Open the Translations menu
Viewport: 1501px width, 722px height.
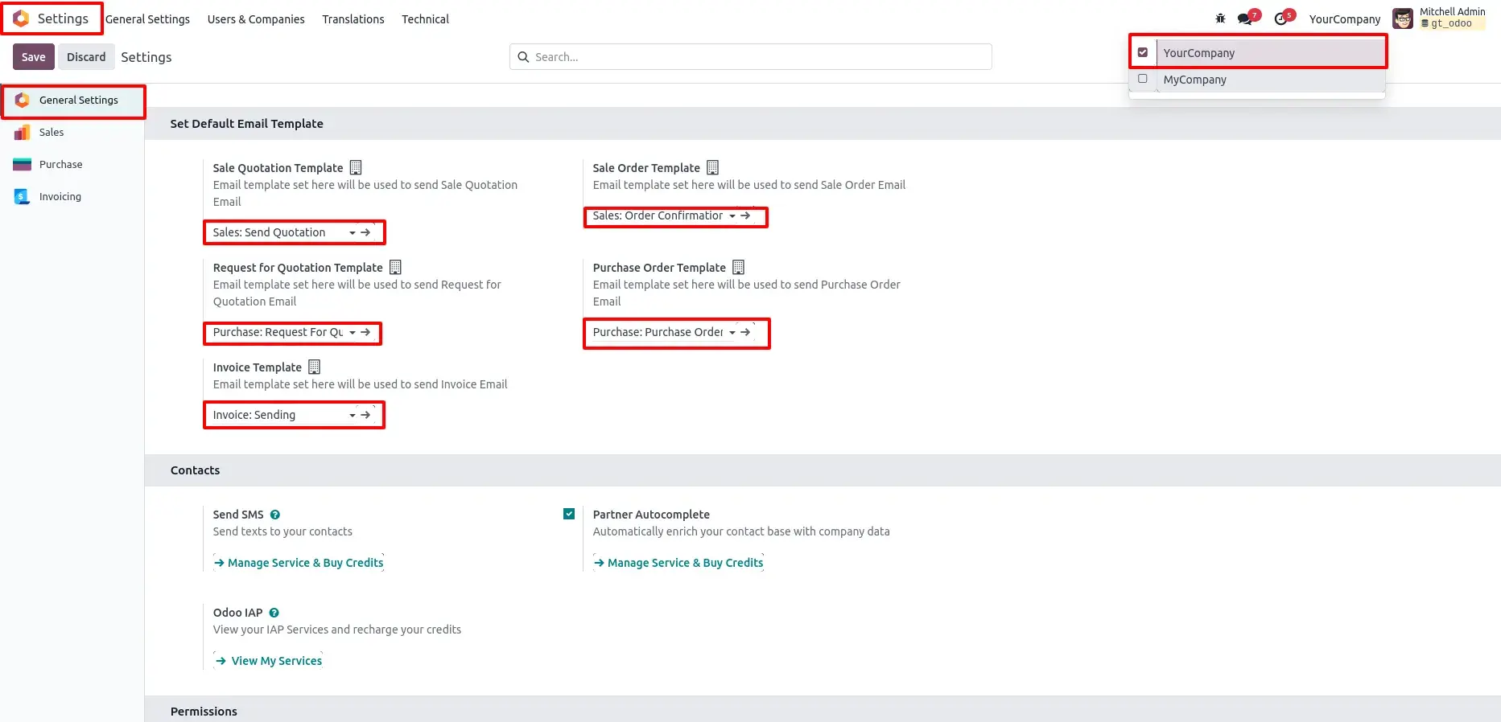(x=353, y=18)
